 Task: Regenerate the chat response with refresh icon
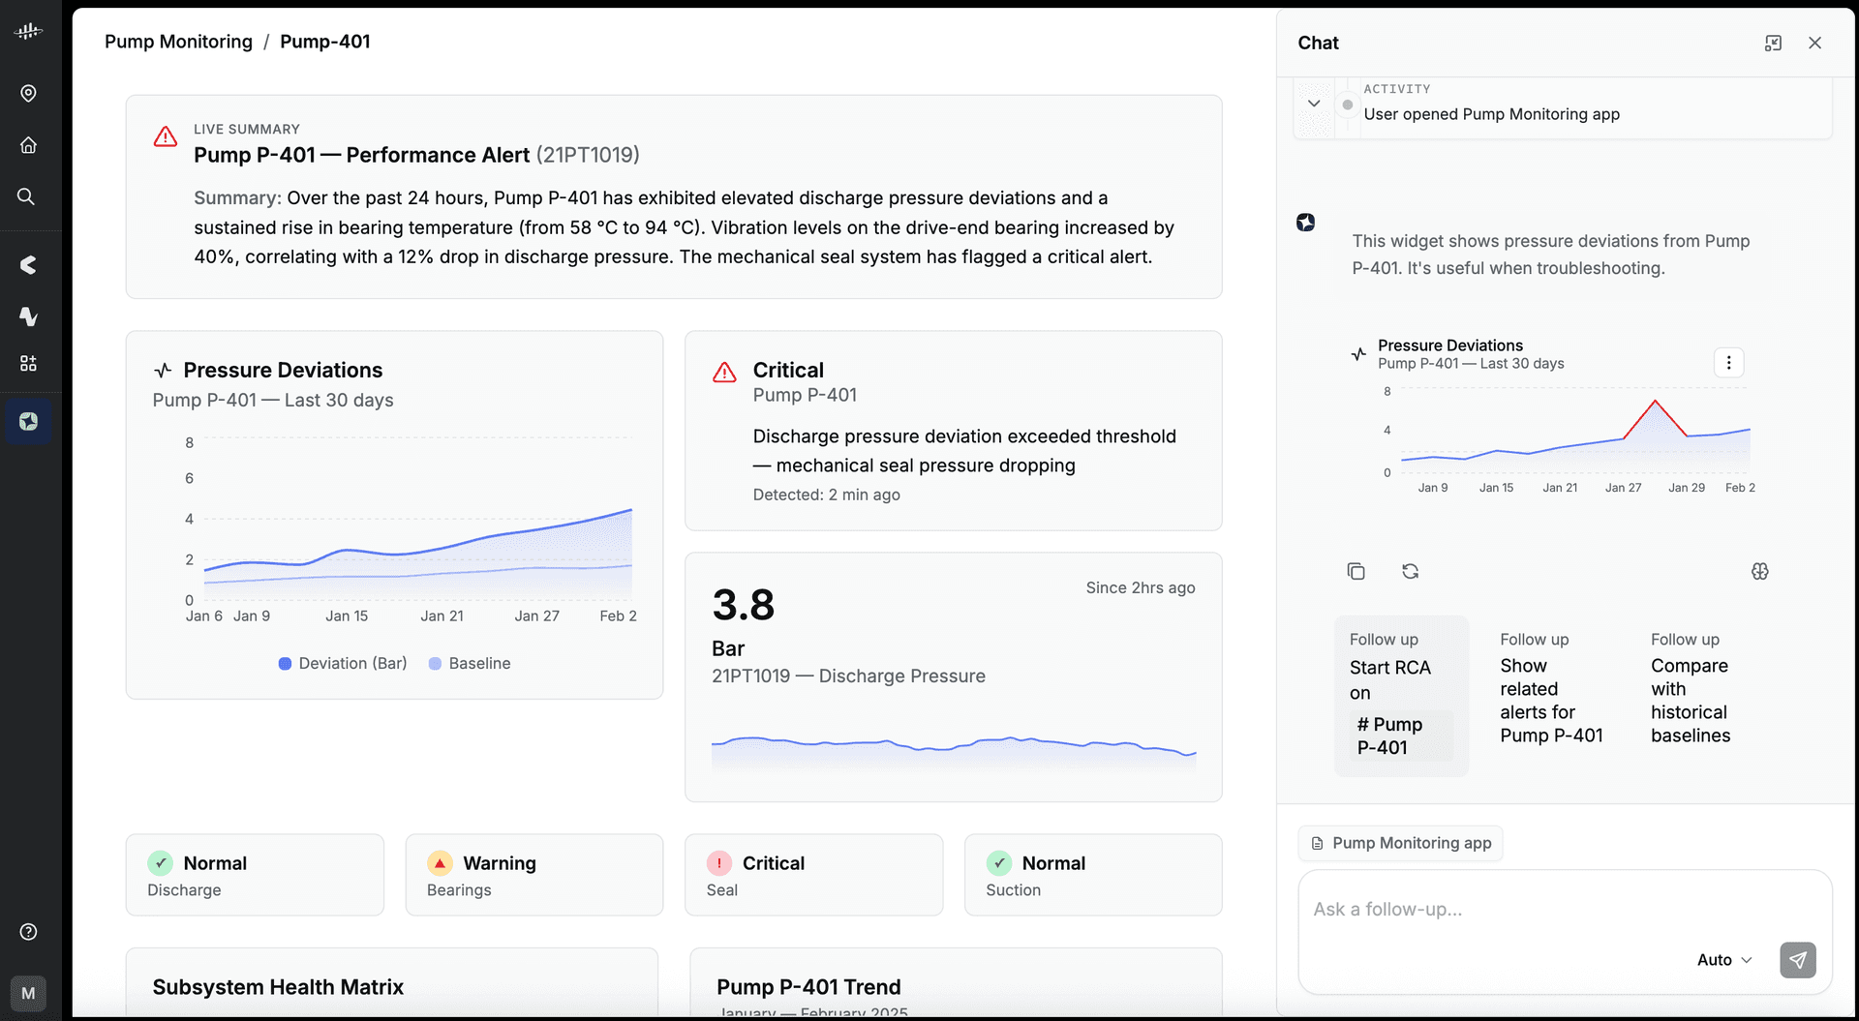[1410, 571]
